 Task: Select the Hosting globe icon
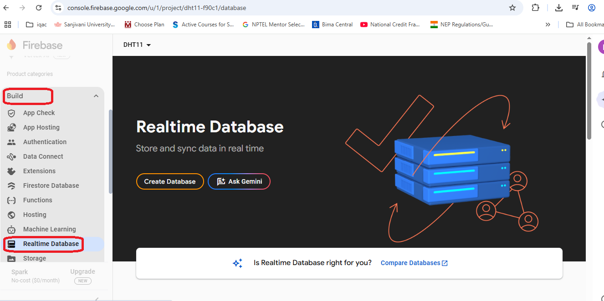[x=11, y=215]
